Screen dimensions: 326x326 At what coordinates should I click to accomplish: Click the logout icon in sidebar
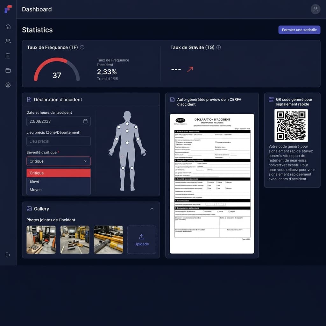point(8,255)
